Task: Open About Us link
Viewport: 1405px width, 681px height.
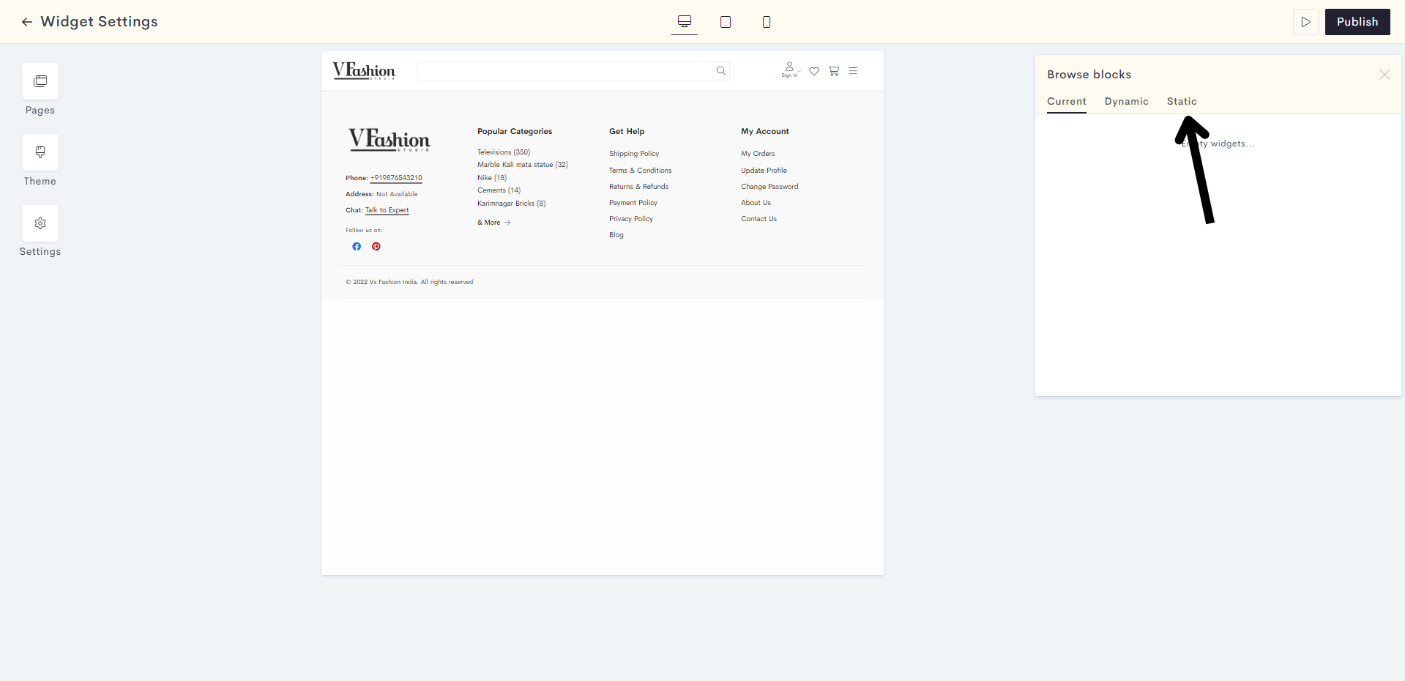Action: pyautogui.click(x=756, y=203)
